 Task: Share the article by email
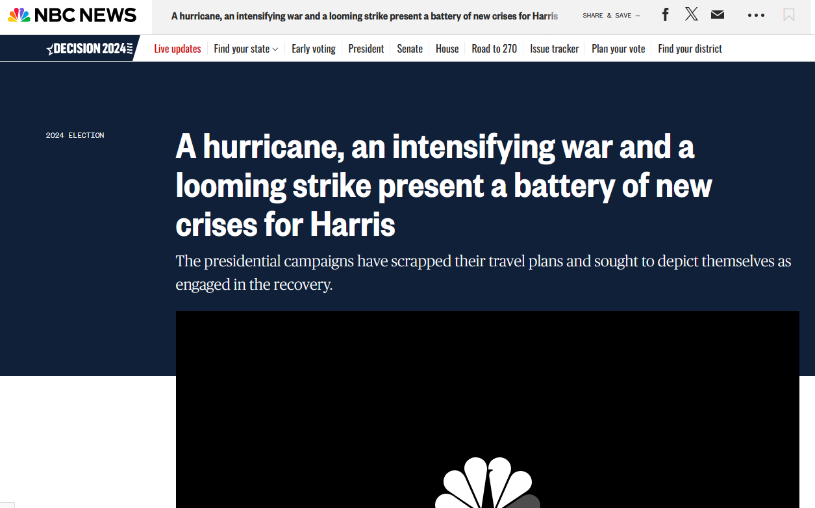pos(718,15)
